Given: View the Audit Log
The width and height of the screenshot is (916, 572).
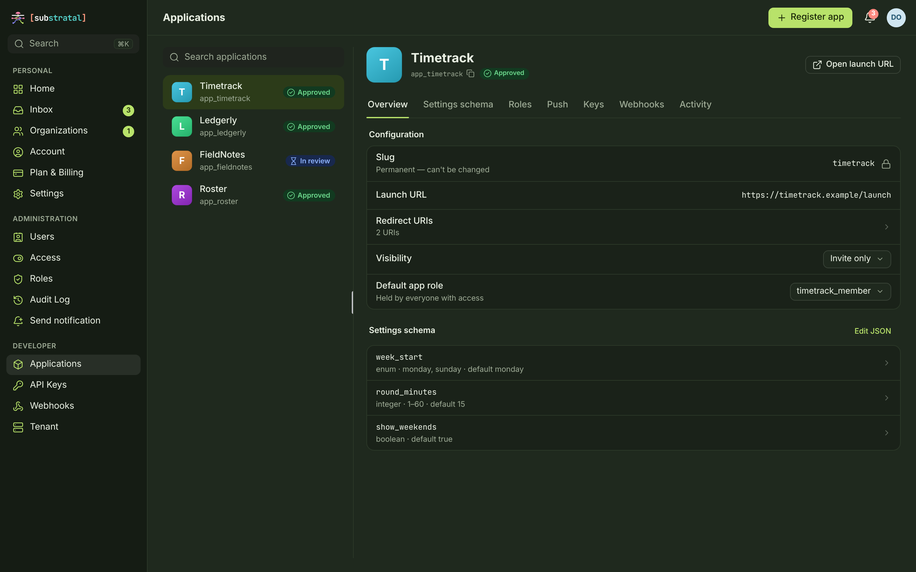Looking at the screenshot, I should pos(73,300).
